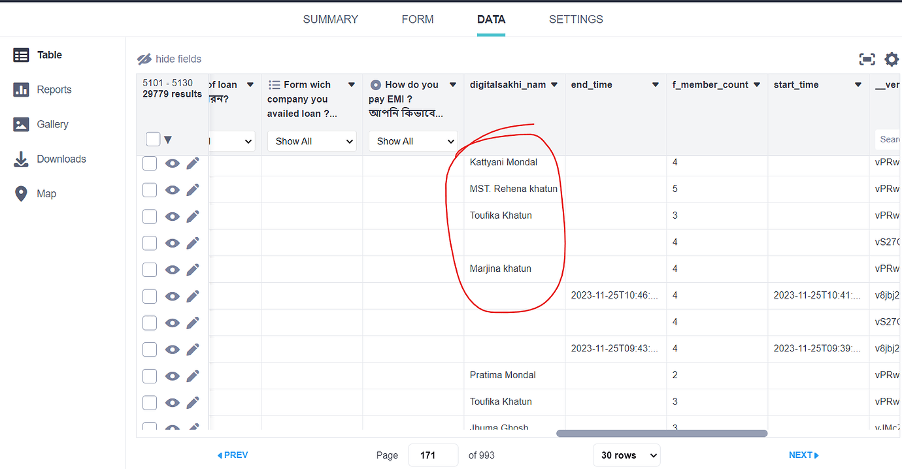Screen dimensions: 902x469
Task: Open the digitalsakhi_nam column options arrow
Action: coord(554,84)
